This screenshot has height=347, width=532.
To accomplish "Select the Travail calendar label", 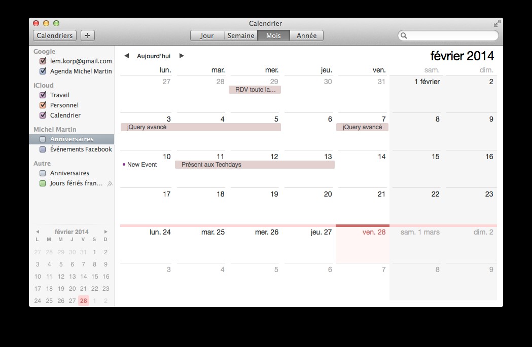I will 60,95.
